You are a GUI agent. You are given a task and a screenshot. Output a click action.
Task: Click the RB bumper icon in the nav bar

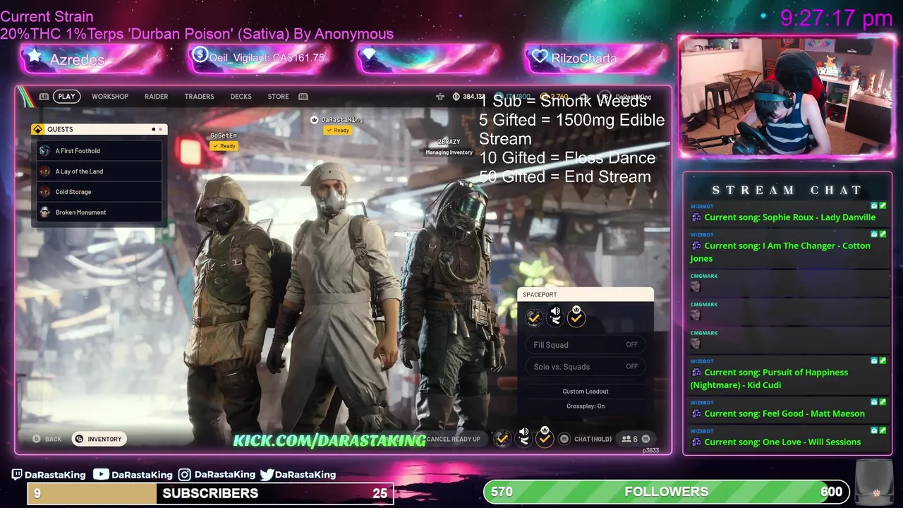(303, 97)
